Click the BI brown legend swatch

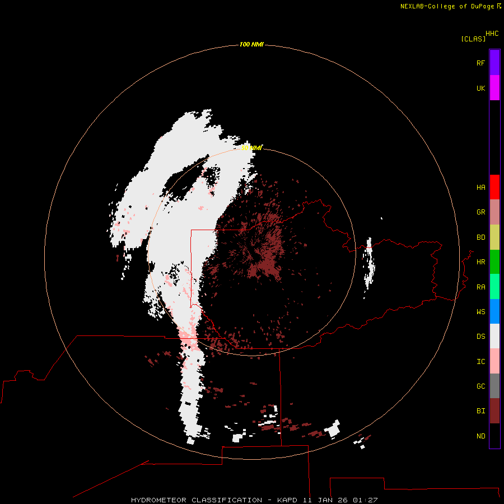[x=494, y=411]
